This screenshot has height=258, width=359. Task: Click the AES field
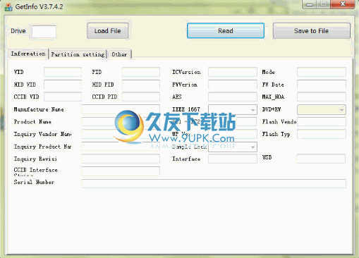tap(233, 97)
